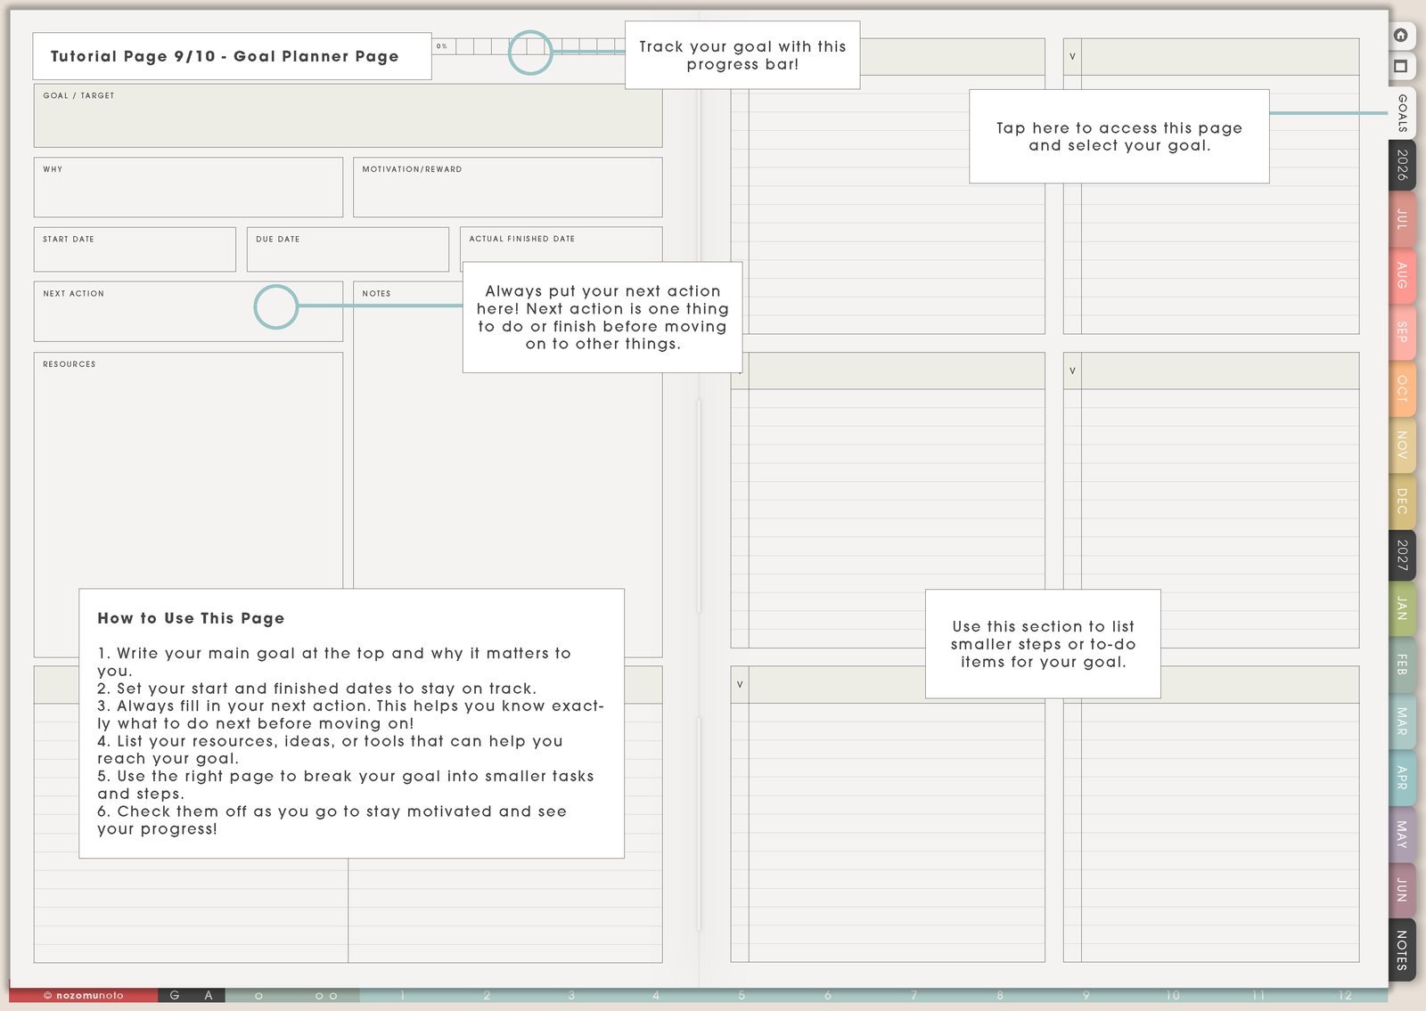
Task: Click the single circle icon in bottom bar
Action: coord(258,996)
